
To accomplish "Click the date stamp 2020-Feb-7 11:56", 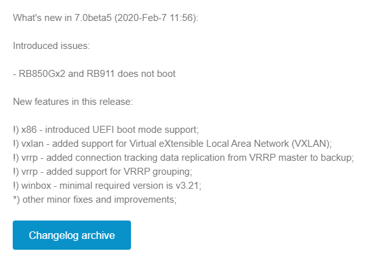I will (155, 18).
